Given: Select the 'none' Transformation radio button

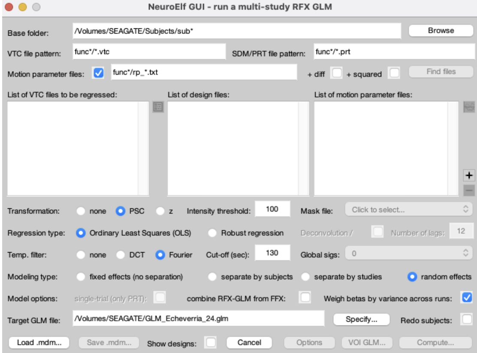Looking at the screenshot, I should coord(81,211).
